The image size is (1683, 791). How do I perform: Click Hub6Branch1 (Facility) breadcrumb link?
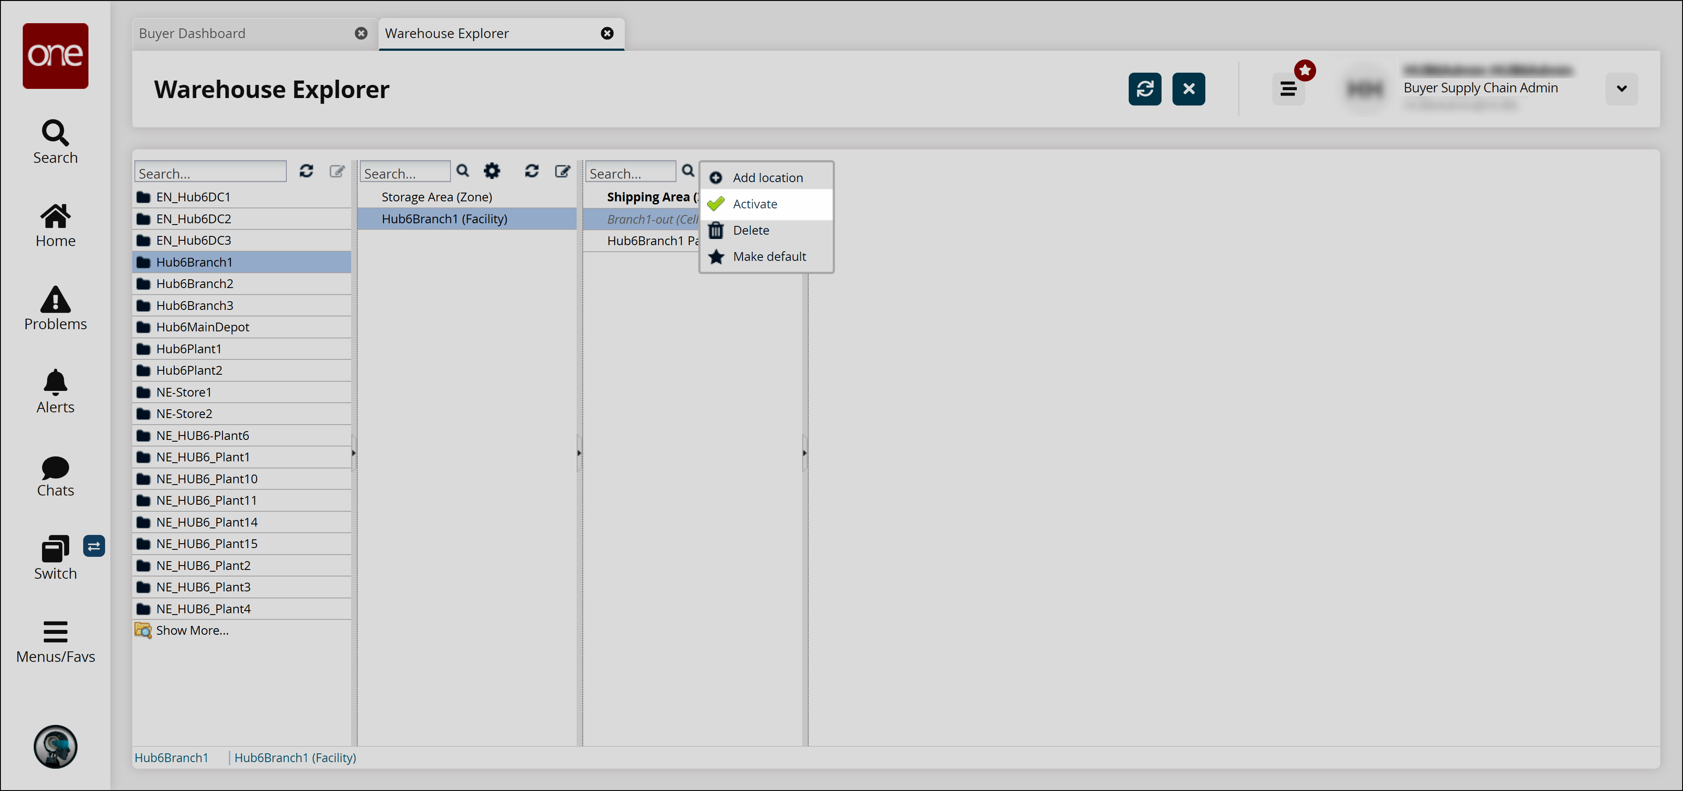pos(295,758)
